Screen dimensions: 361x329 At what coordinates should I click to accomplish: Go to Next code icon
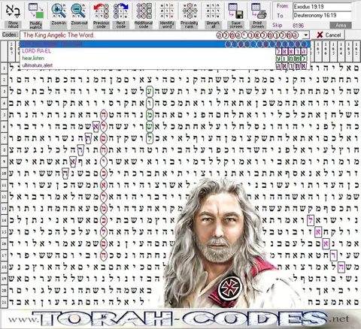click(121, 11)
